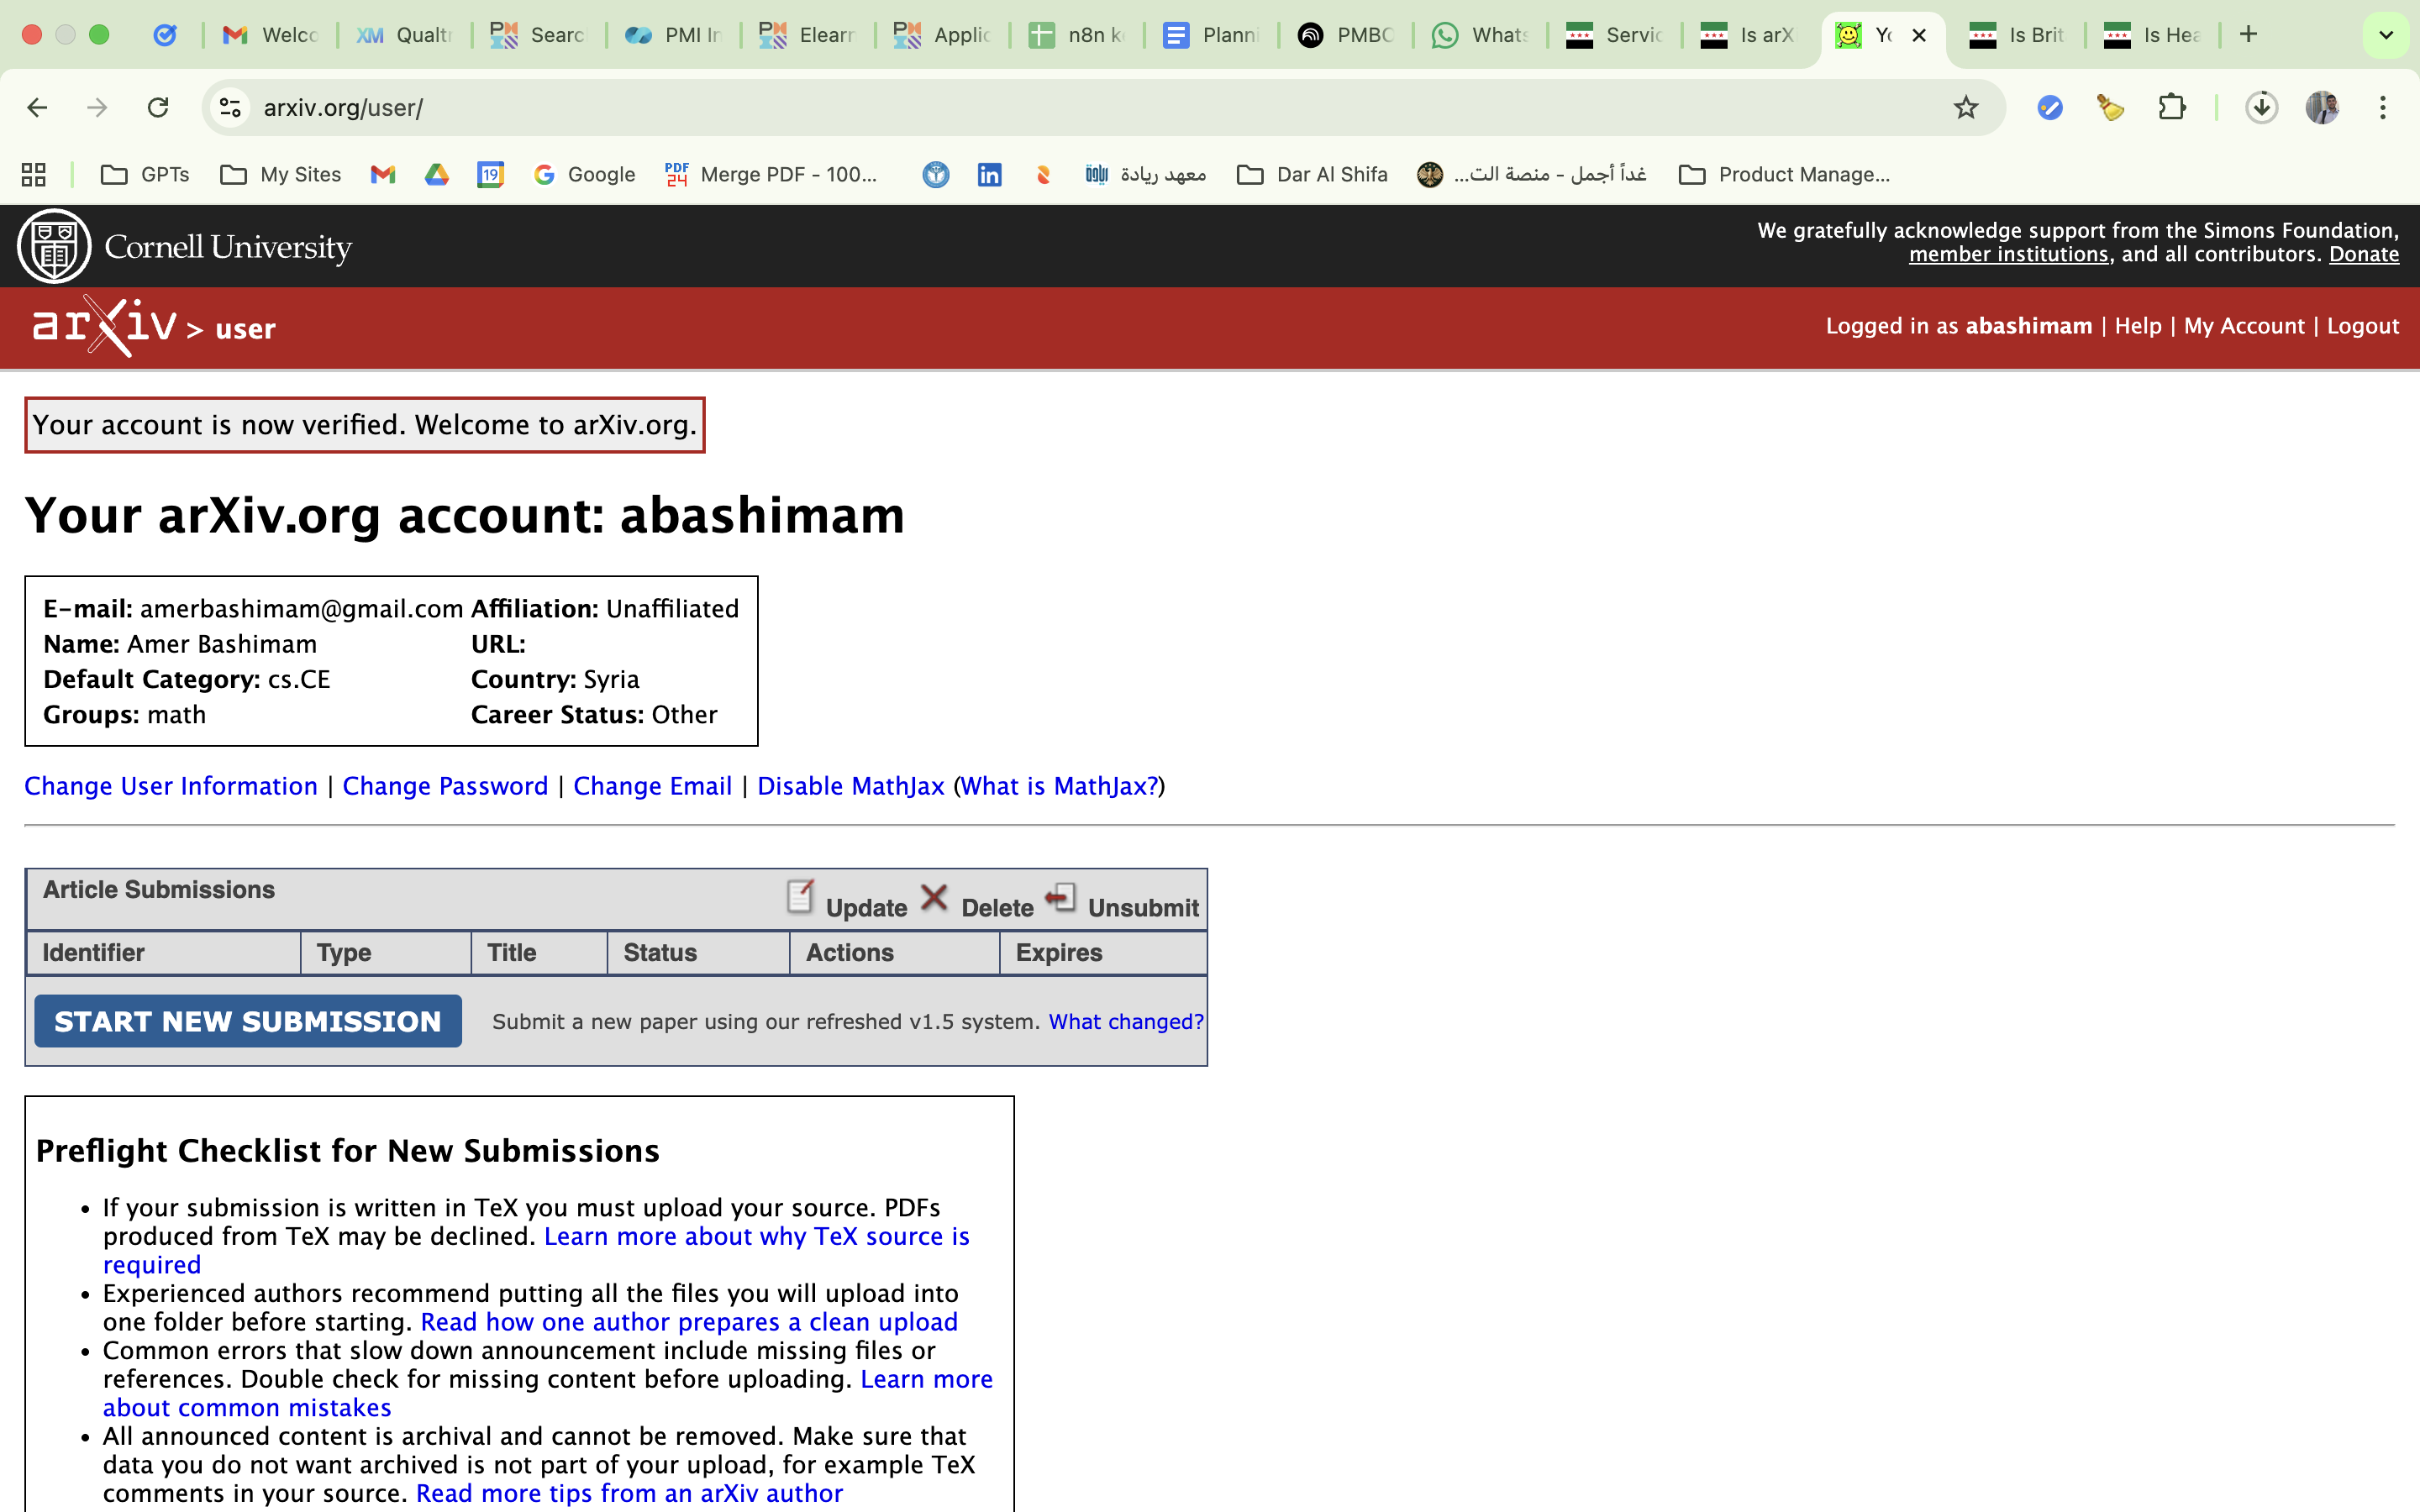Click the browser reload icon
The height and width of the screenshot is (1512, 2420).
[x=158, y=107]
